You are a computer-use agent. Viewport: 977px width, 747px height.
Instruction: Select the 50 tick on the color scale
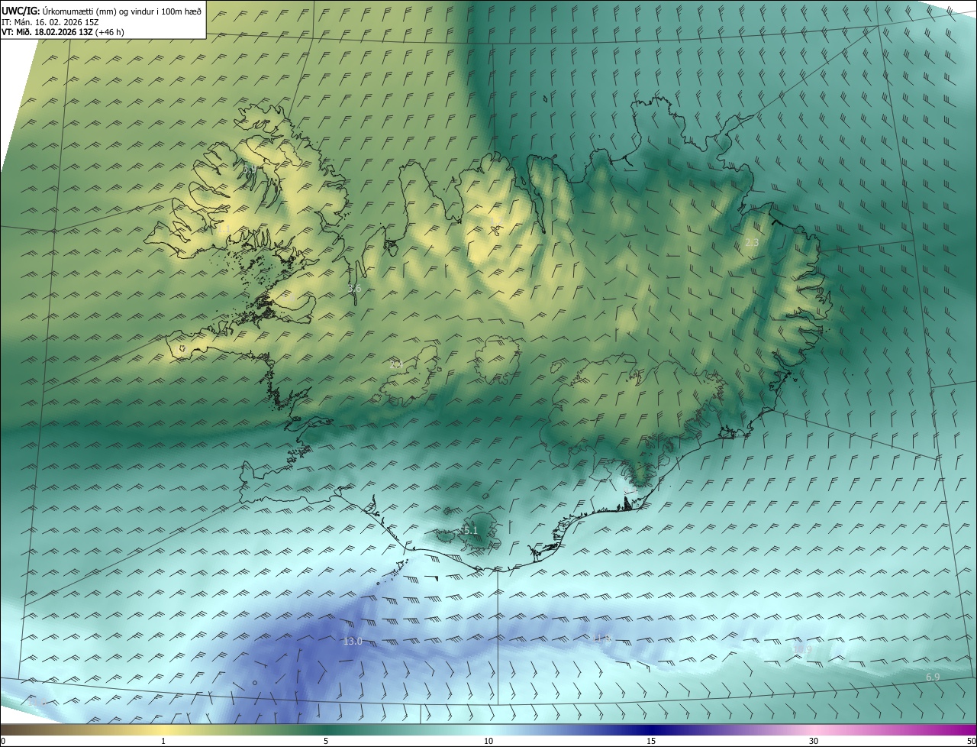coord(971,741)
